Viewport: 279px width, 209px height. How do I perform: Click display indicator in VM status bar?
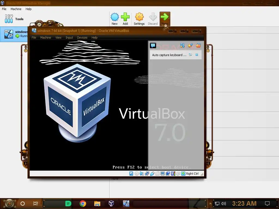pos(163,174)
